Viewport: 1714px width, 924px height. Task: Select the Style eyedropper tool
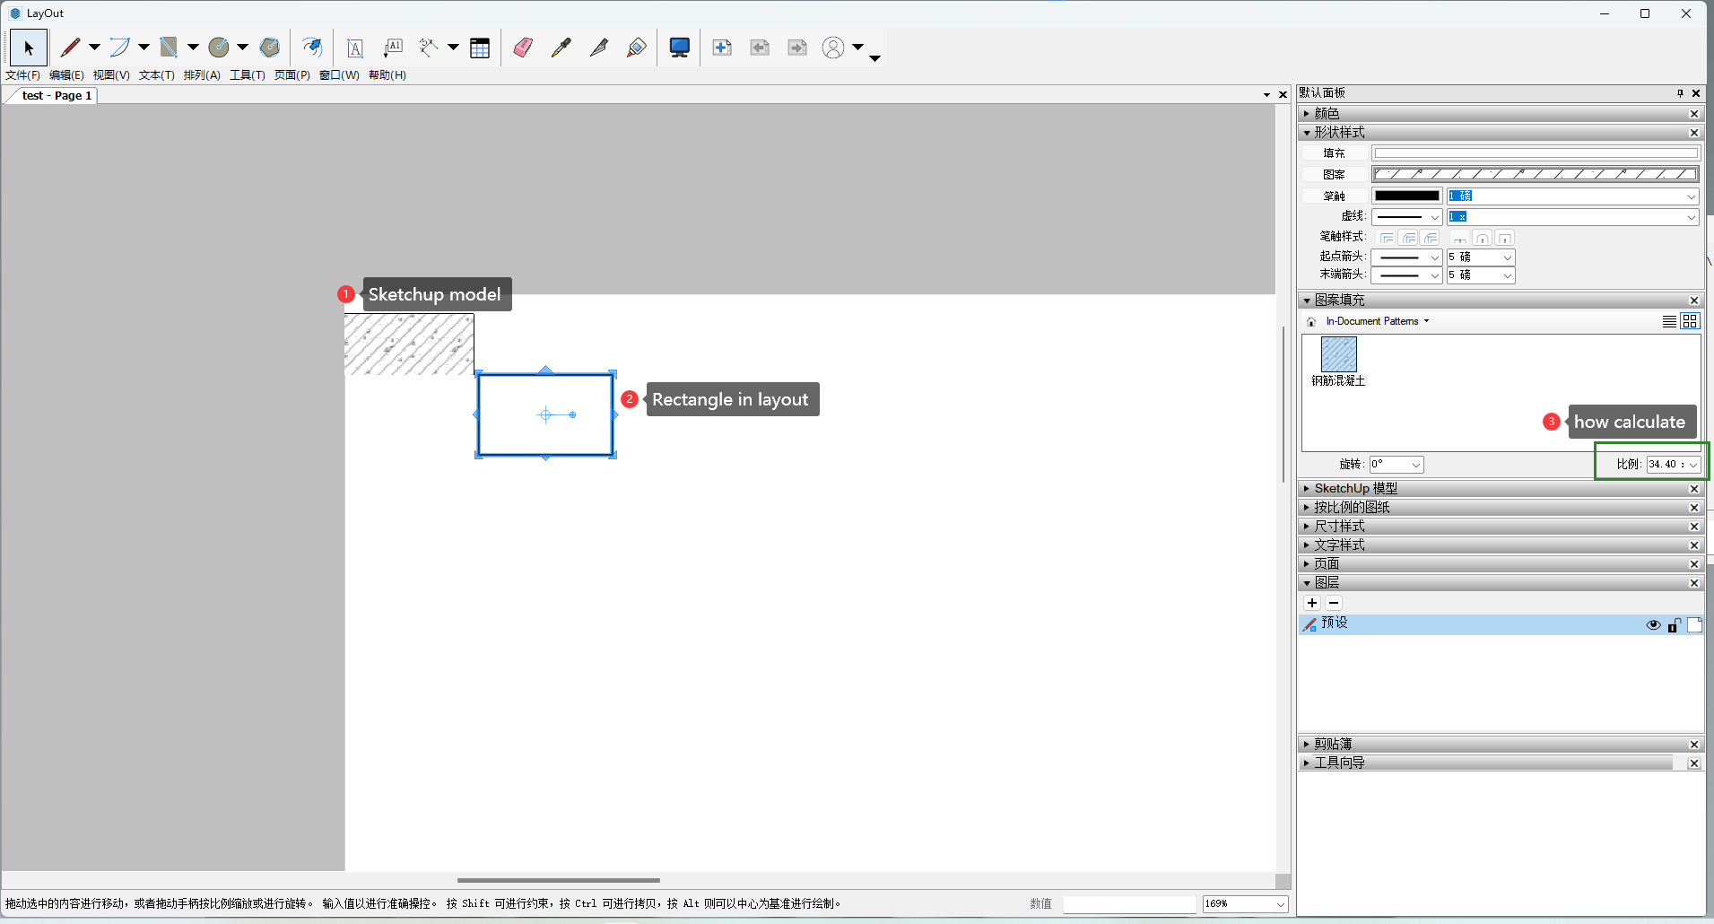561,48
